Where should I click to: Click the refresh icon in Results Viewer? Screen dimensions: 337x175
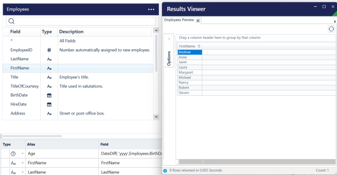click(331, 29)
